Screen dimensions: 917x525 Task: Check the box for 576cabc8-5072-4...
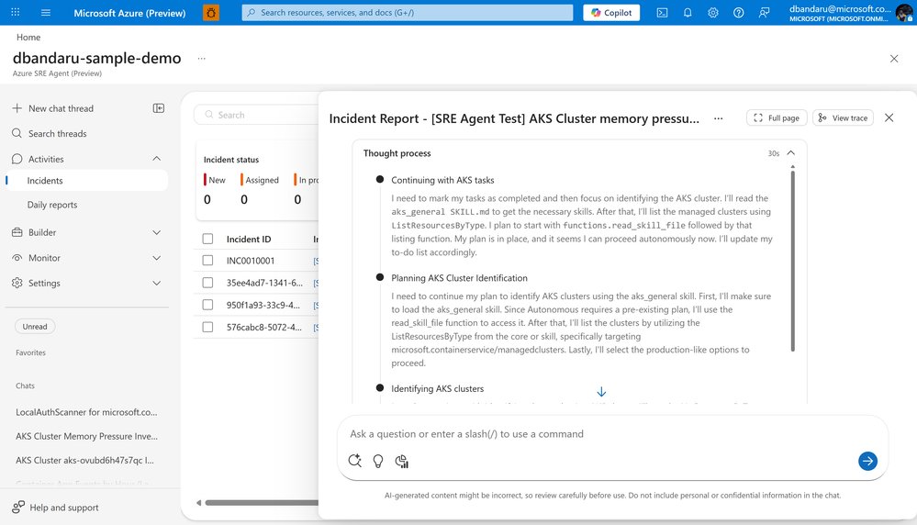[x=207, y=327]
